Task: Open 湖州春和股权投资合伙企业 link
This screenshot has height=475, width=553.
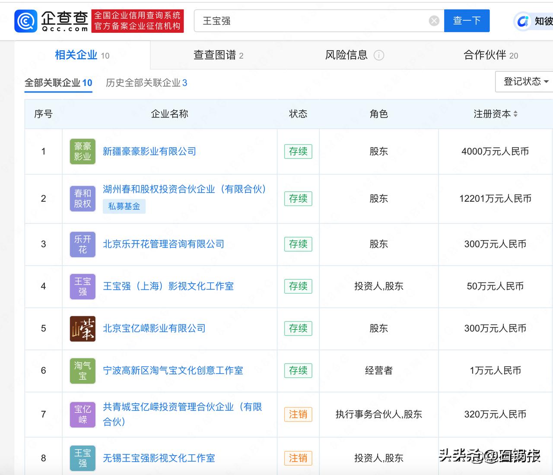Action: point(184,189)
